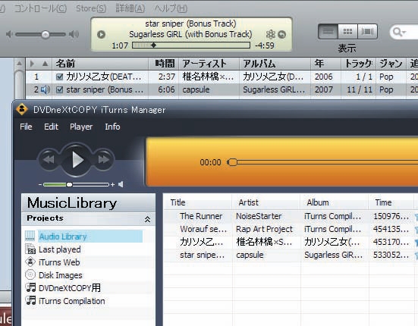This screenshot has height=326, width=418.
Task: Click the volume plus sign in iTurns Manager
Action: click(112, 184)
